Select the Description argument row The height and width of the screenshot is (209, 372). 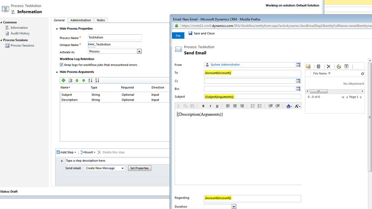tap(115, 100)
